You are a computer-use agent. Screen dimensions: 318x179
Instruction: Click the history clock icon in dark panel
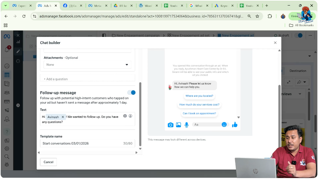(18, 61)
